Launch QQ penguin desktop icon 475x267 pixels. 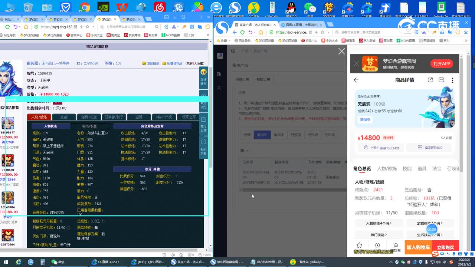pyautogui.click(x=291, y=8)
